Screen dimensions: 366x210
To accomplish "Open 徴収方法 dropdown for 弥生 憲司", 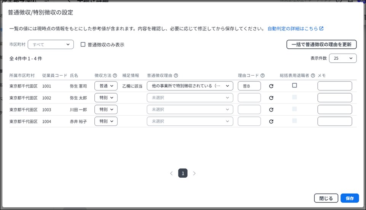I will point(106,86).
